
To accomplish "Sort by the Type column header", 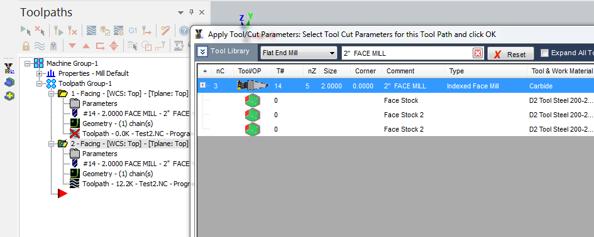I will coord(486,71).
